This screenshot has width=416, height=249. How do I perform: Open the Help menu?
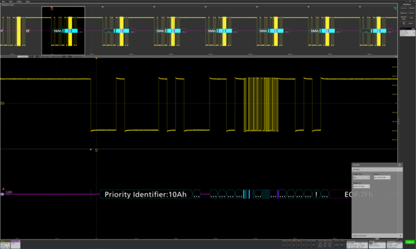(x=28, y=1)
